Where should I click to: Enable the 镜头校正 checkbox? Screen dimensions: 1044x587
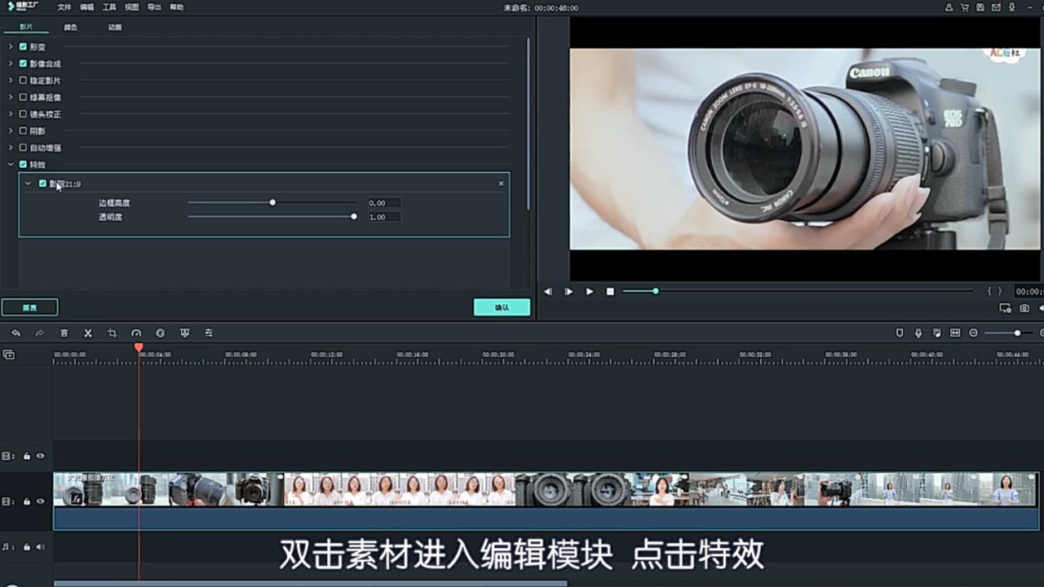(x=23, y=113)
